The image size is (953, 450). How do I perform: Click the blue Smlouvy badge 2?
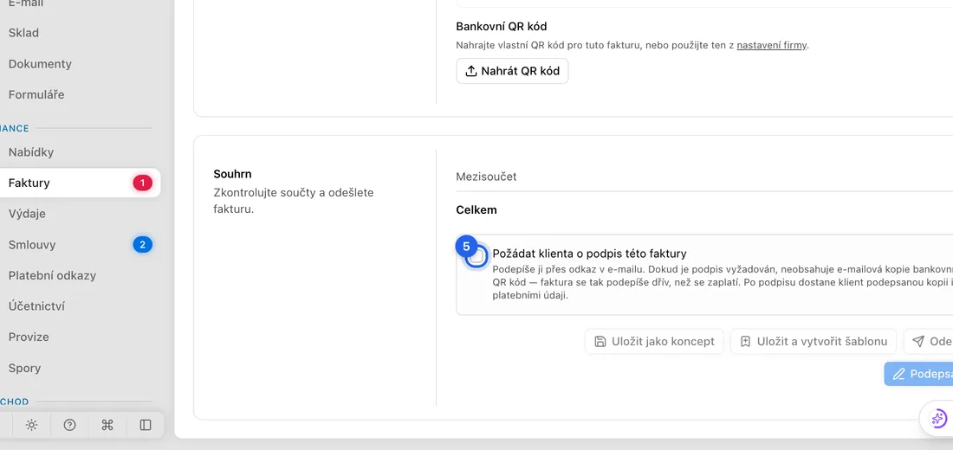[x=142, y=245]
